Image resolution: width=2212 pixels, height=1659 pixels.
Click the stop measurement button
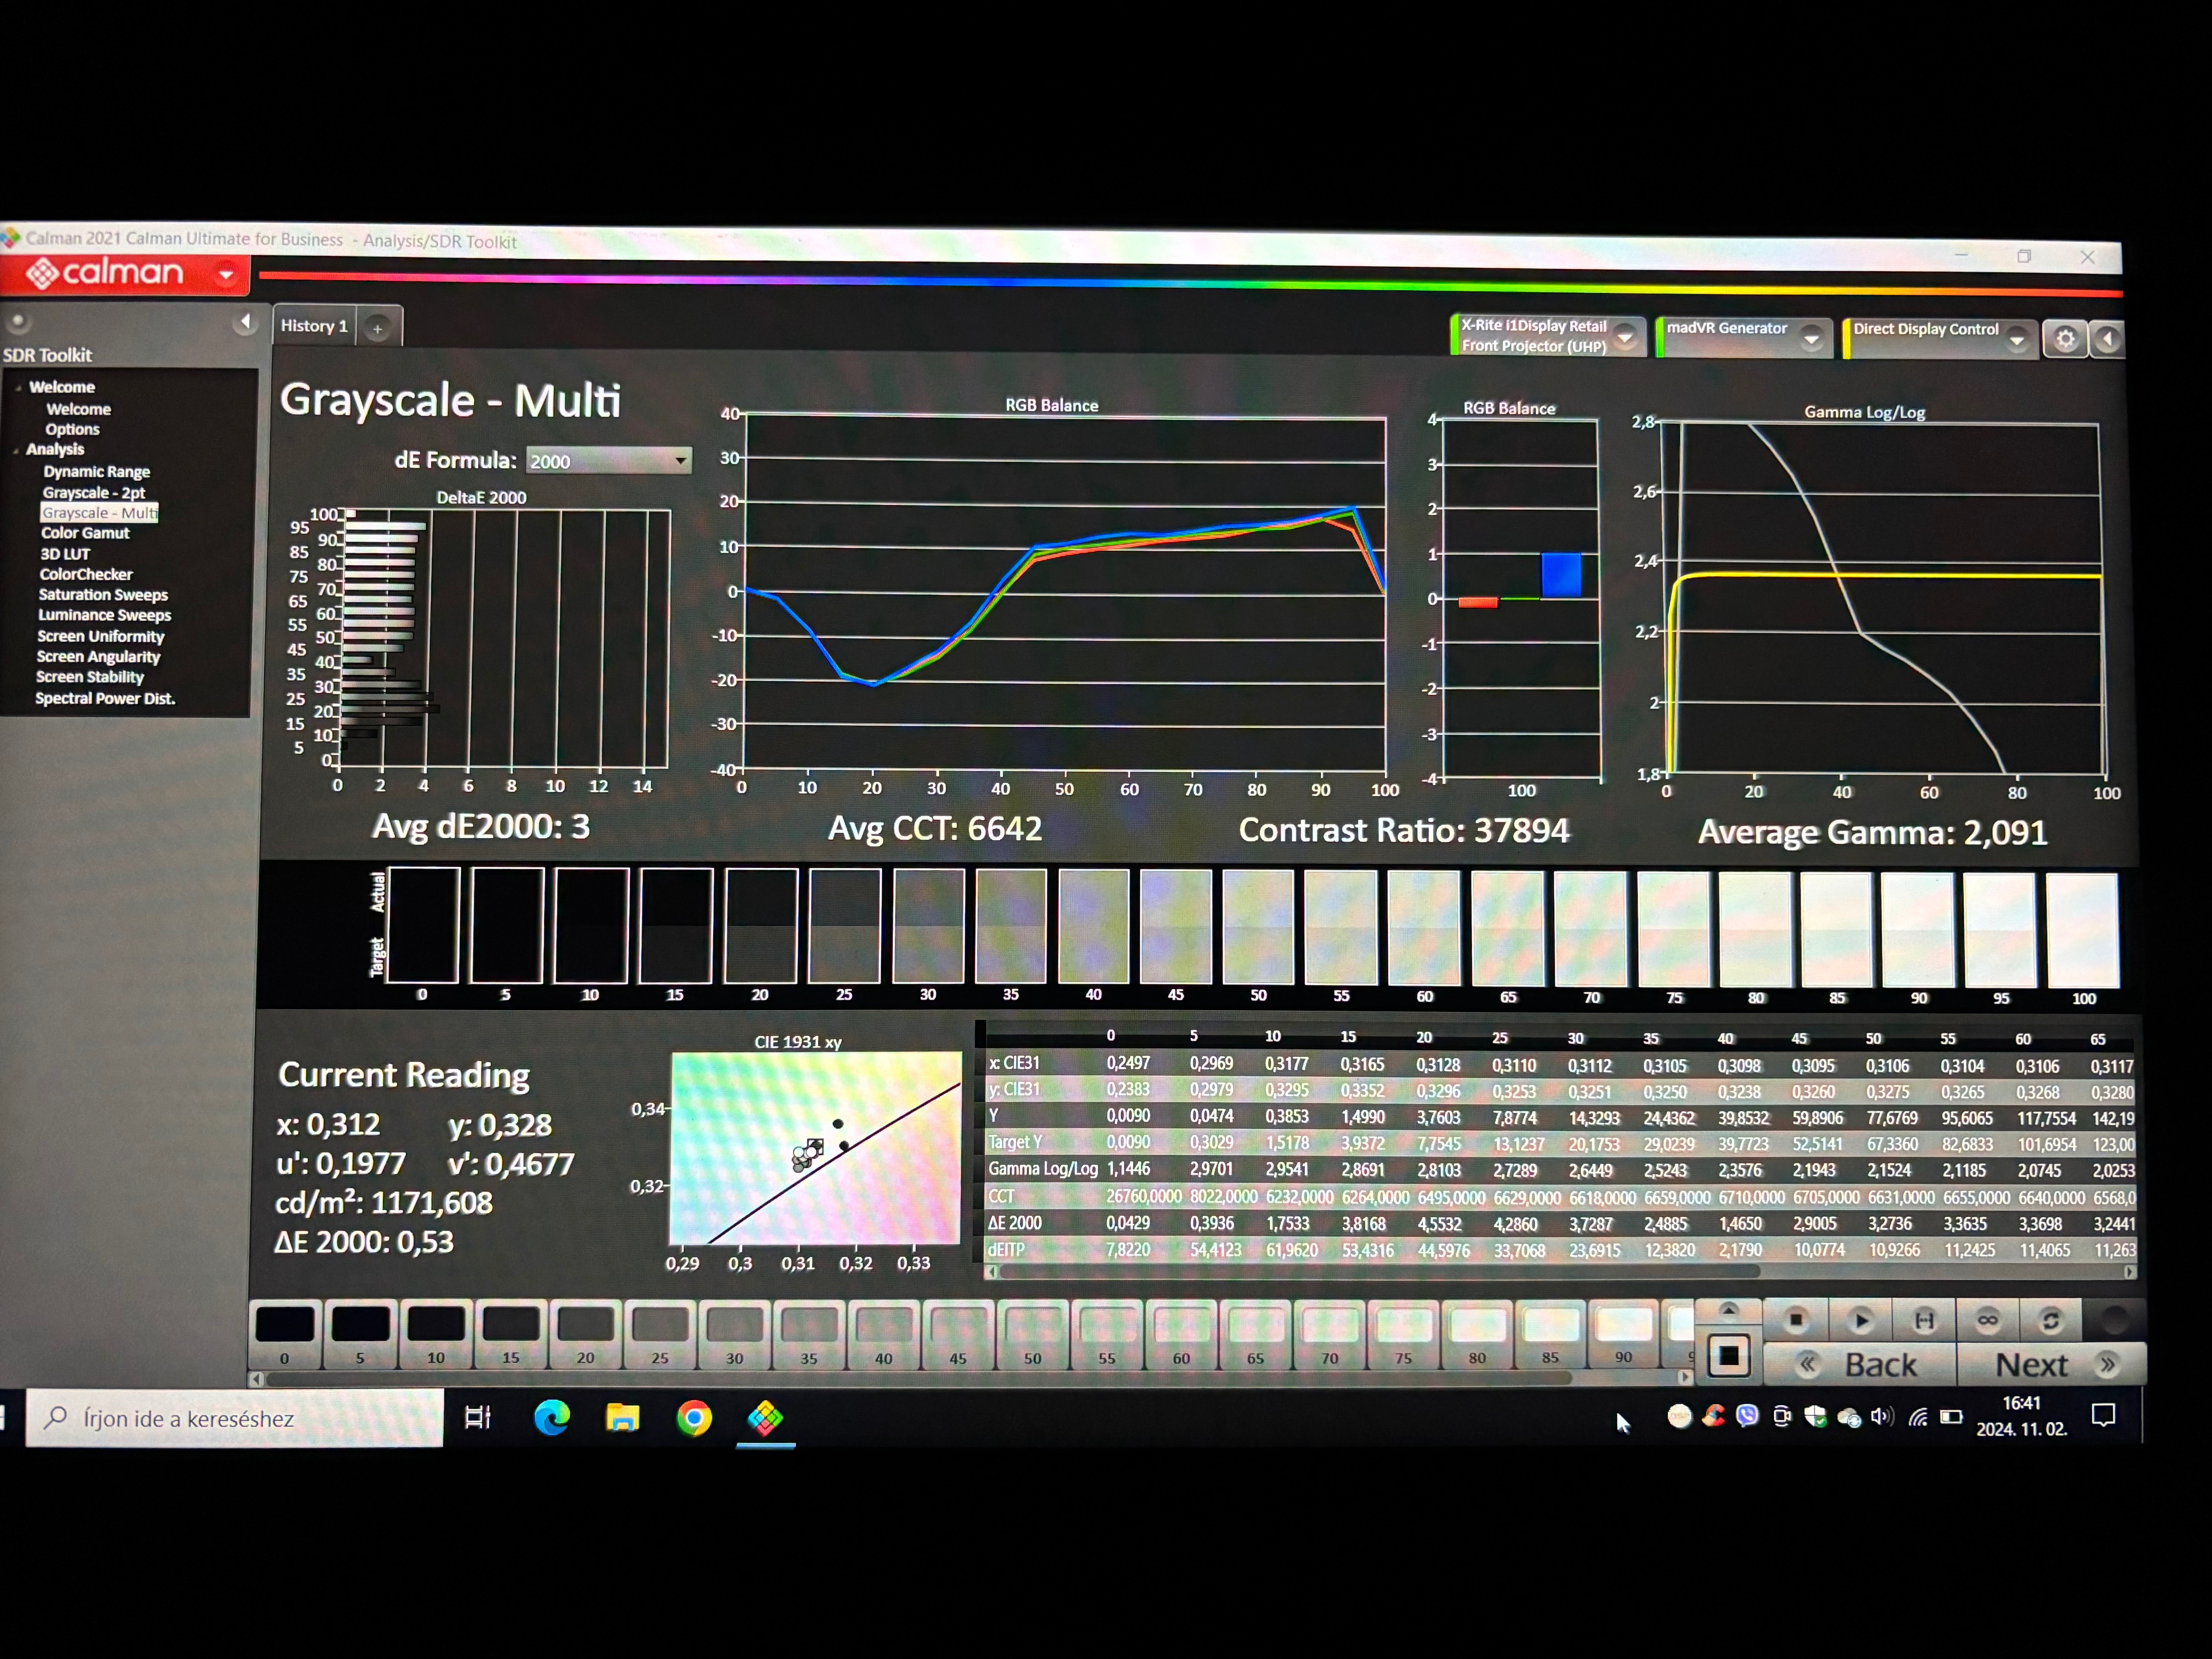[1796, 1320]
